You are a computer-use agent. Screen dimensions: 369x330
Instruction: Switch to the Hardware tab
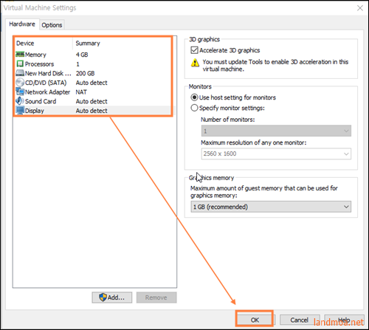[x=22, y=24]
